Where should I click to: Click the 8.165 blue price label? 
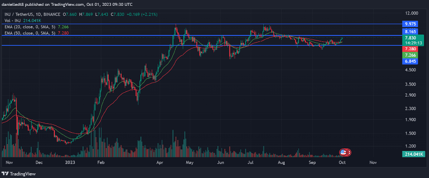coord(410,32)
